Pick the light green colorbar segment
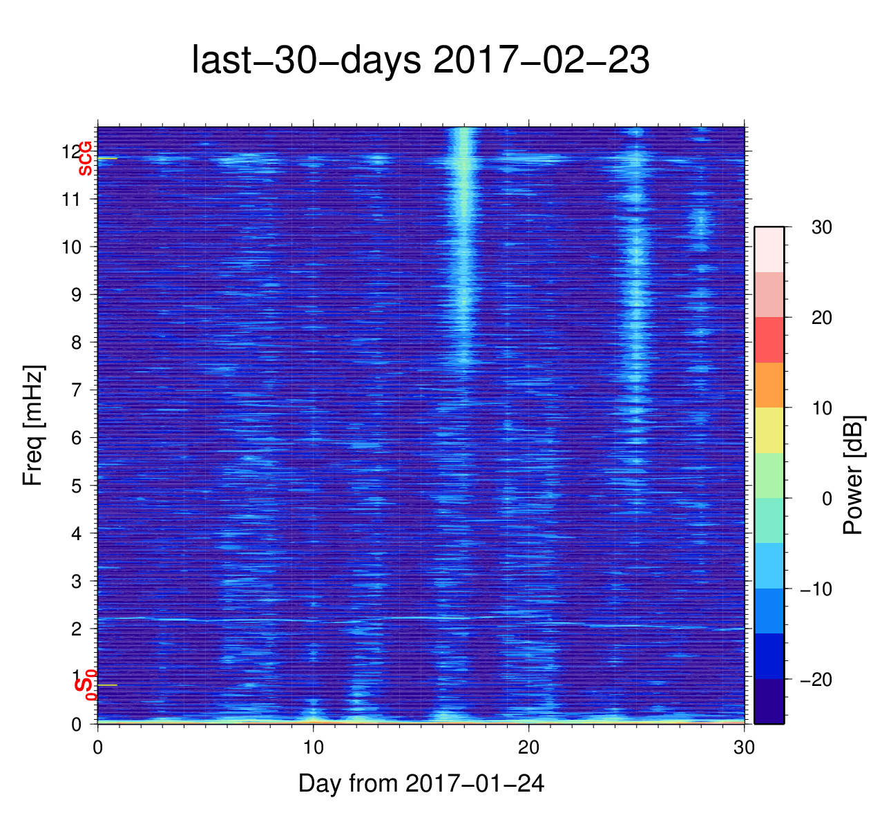The width and height of the screenshot is (891, 822). tap(769, 475)
